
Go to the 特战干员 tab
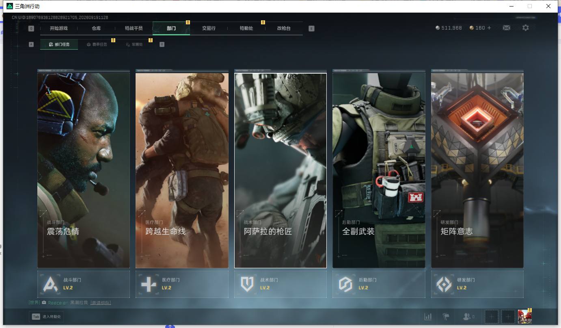click(x=134, y=28)
